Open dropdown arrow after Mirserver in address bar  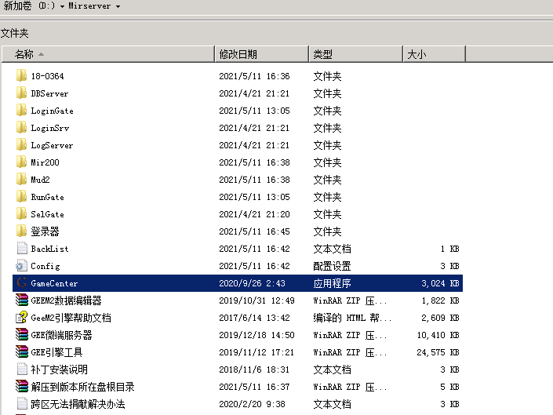tap(118, 6)
